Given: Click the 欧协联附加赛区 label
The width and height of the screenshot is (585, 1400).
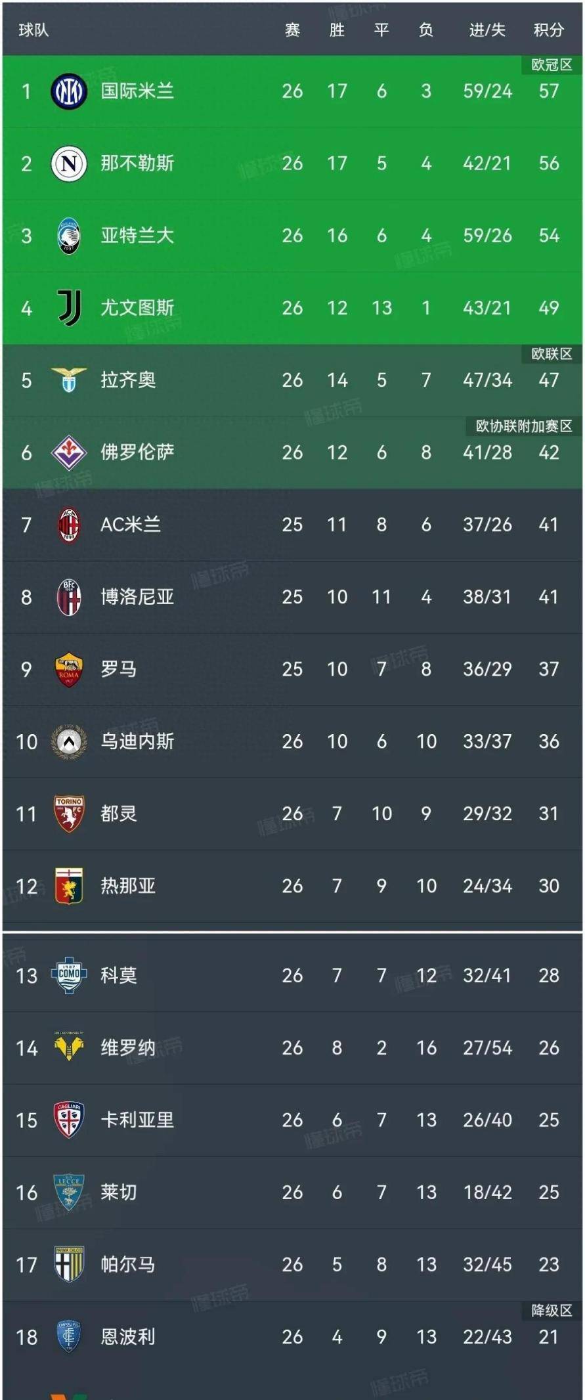Looking at the screenshot, I should (x=524, y=426).
